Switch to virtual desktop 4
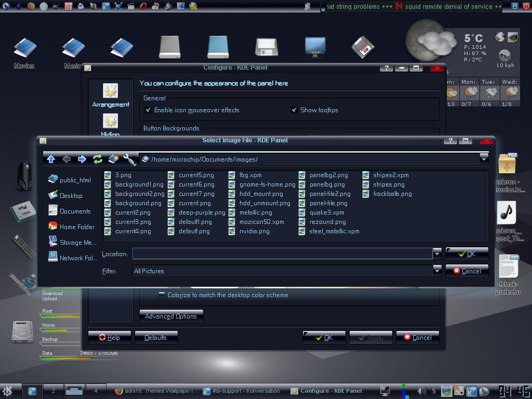The width and height of the screenshot is (532, 399). coord(96,391)
